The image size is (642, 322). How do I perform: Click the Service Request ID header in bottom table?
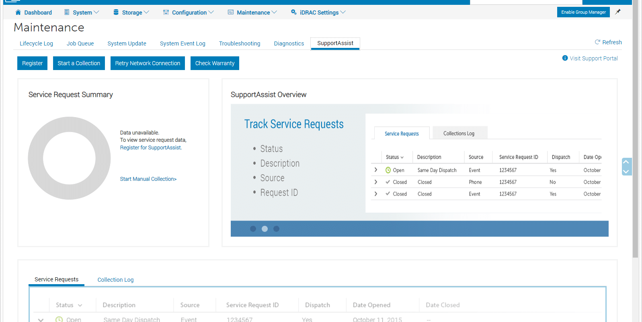pos(252,305)
